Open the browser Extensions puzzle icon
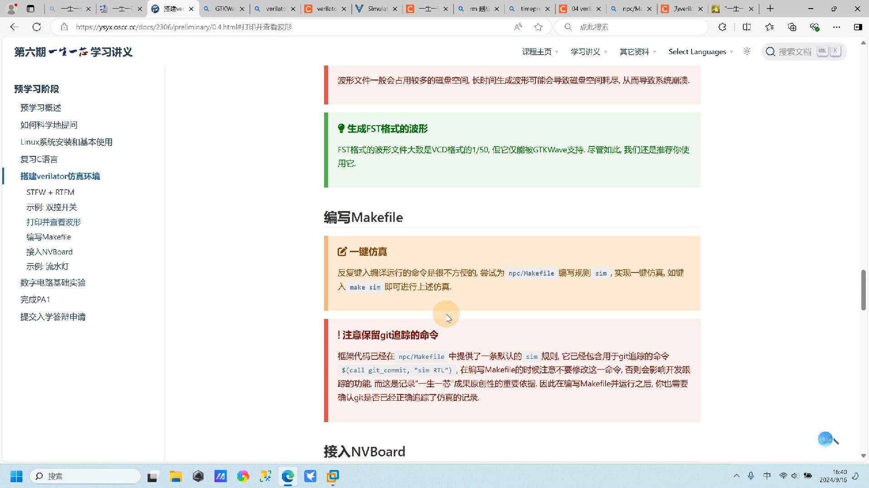Viewport: 869px width, 488px height. pos(722,27)
